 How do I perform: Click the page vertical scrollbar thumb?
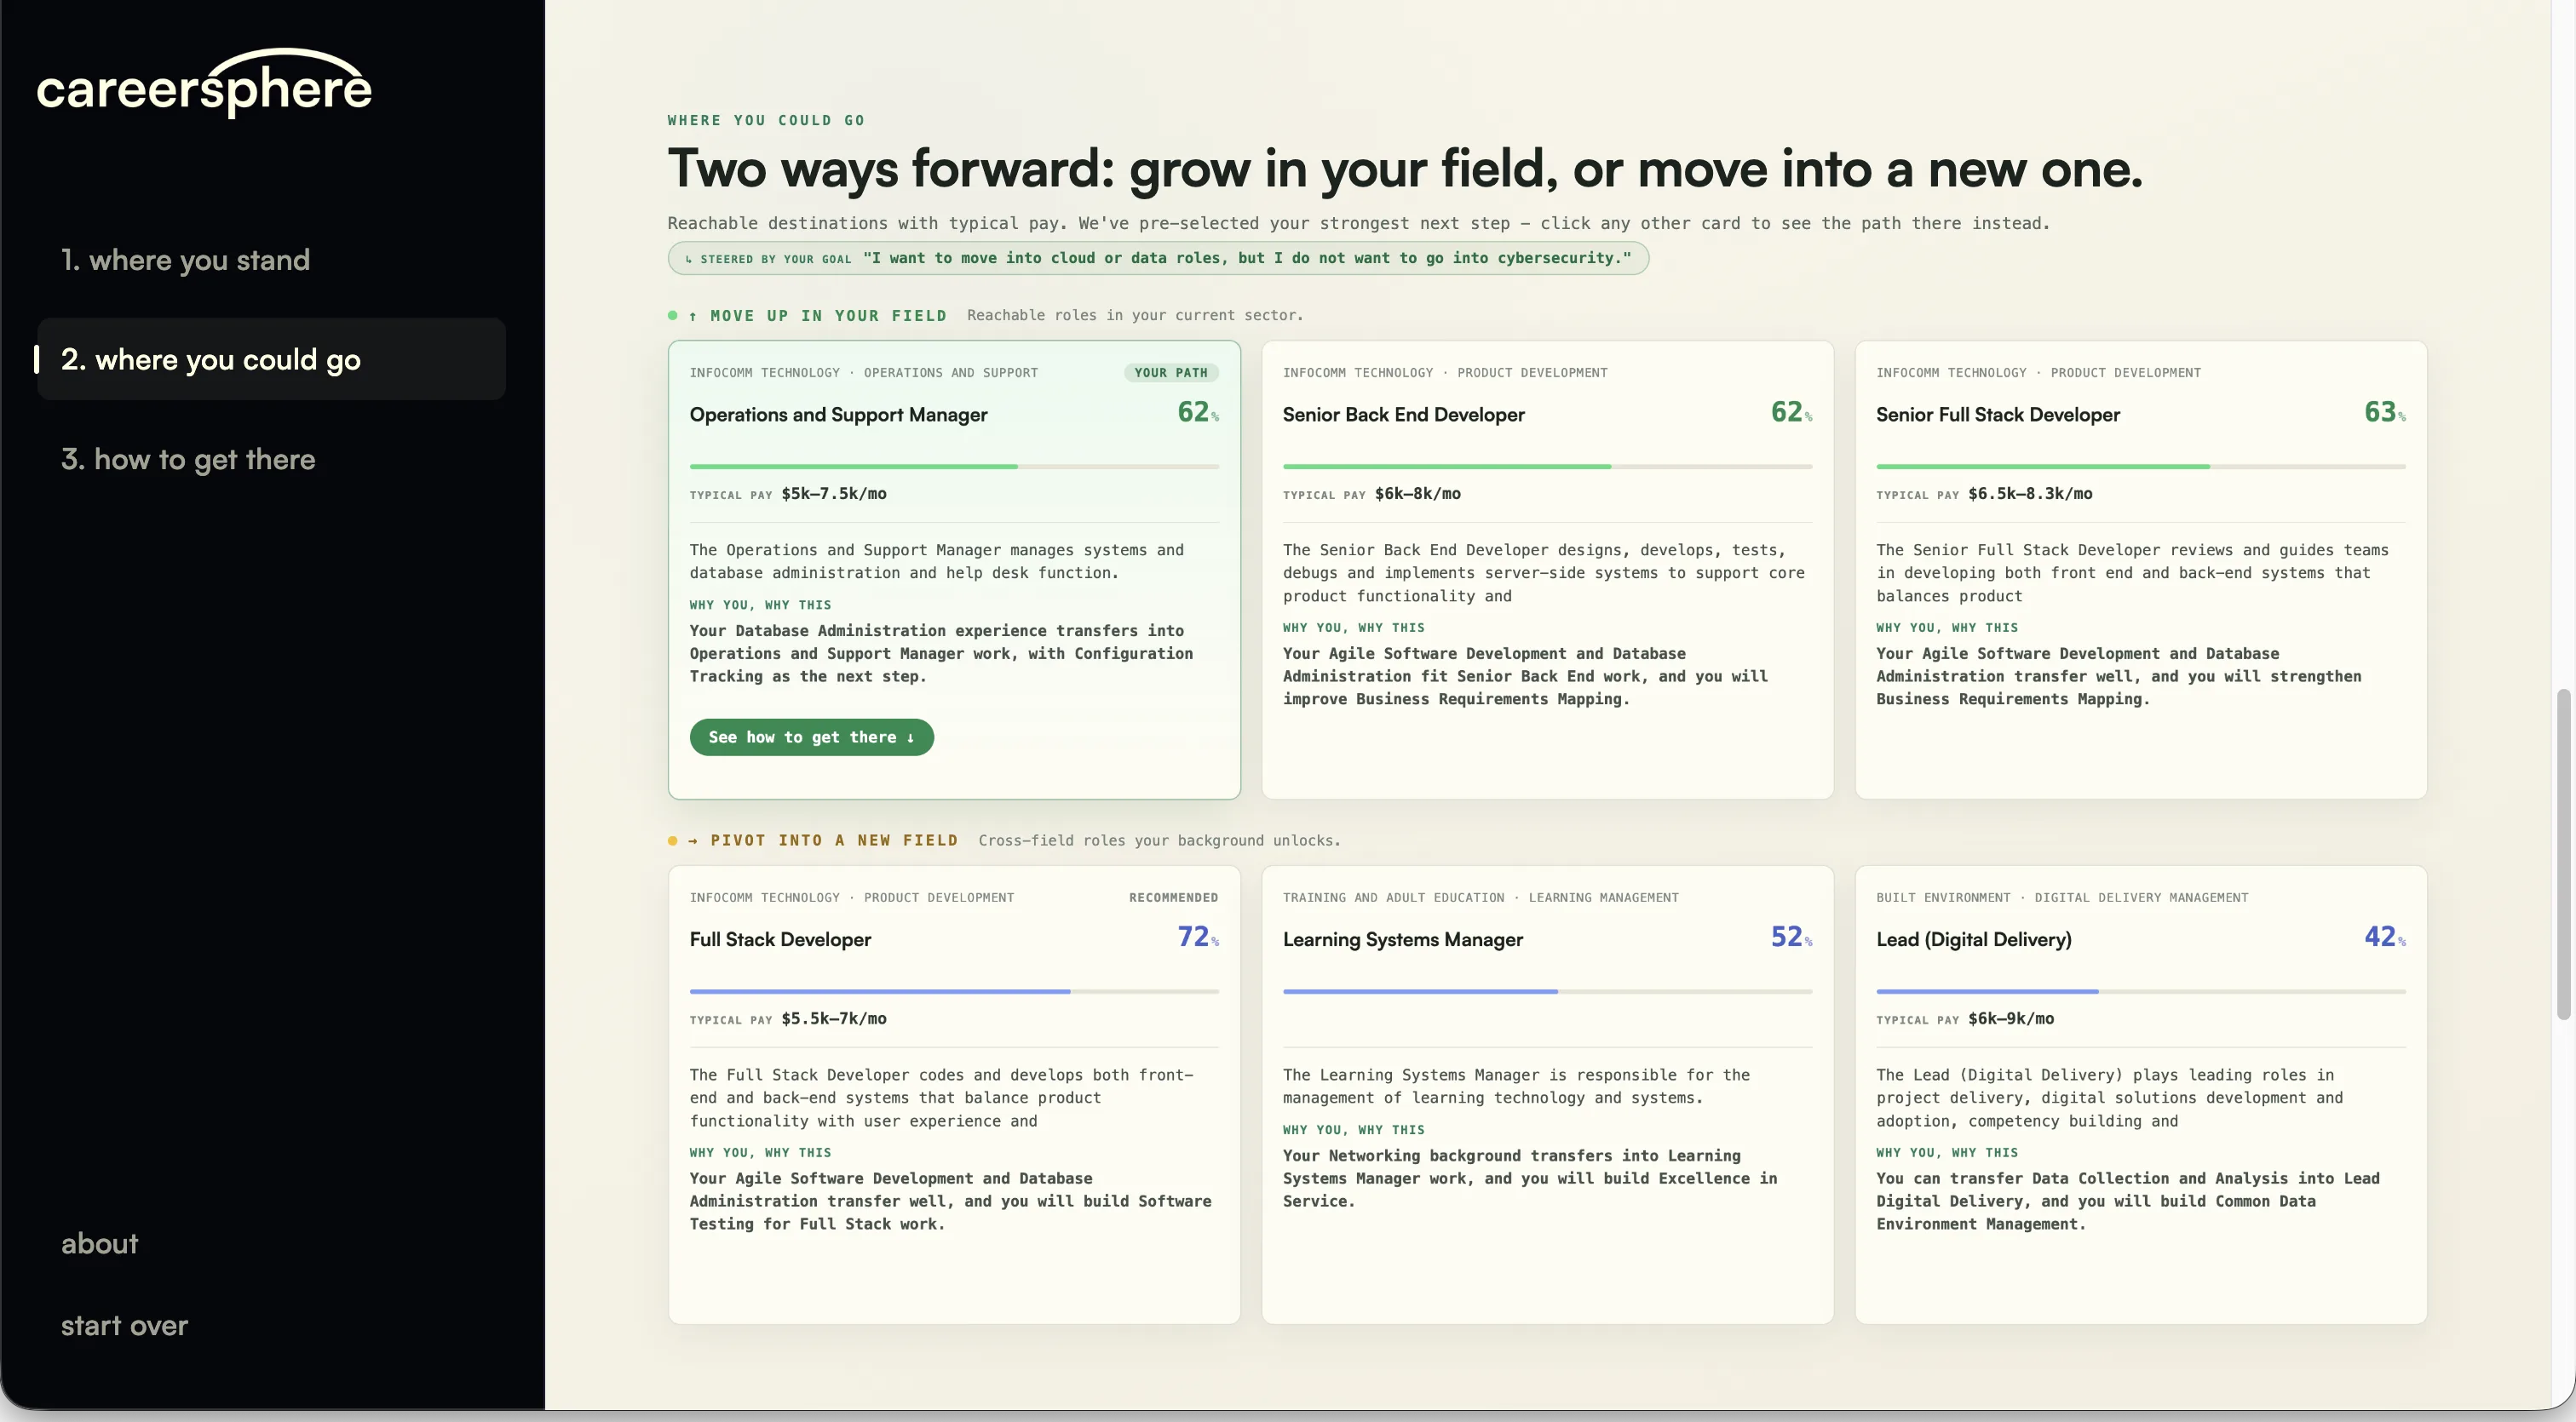pos(2563,854)
